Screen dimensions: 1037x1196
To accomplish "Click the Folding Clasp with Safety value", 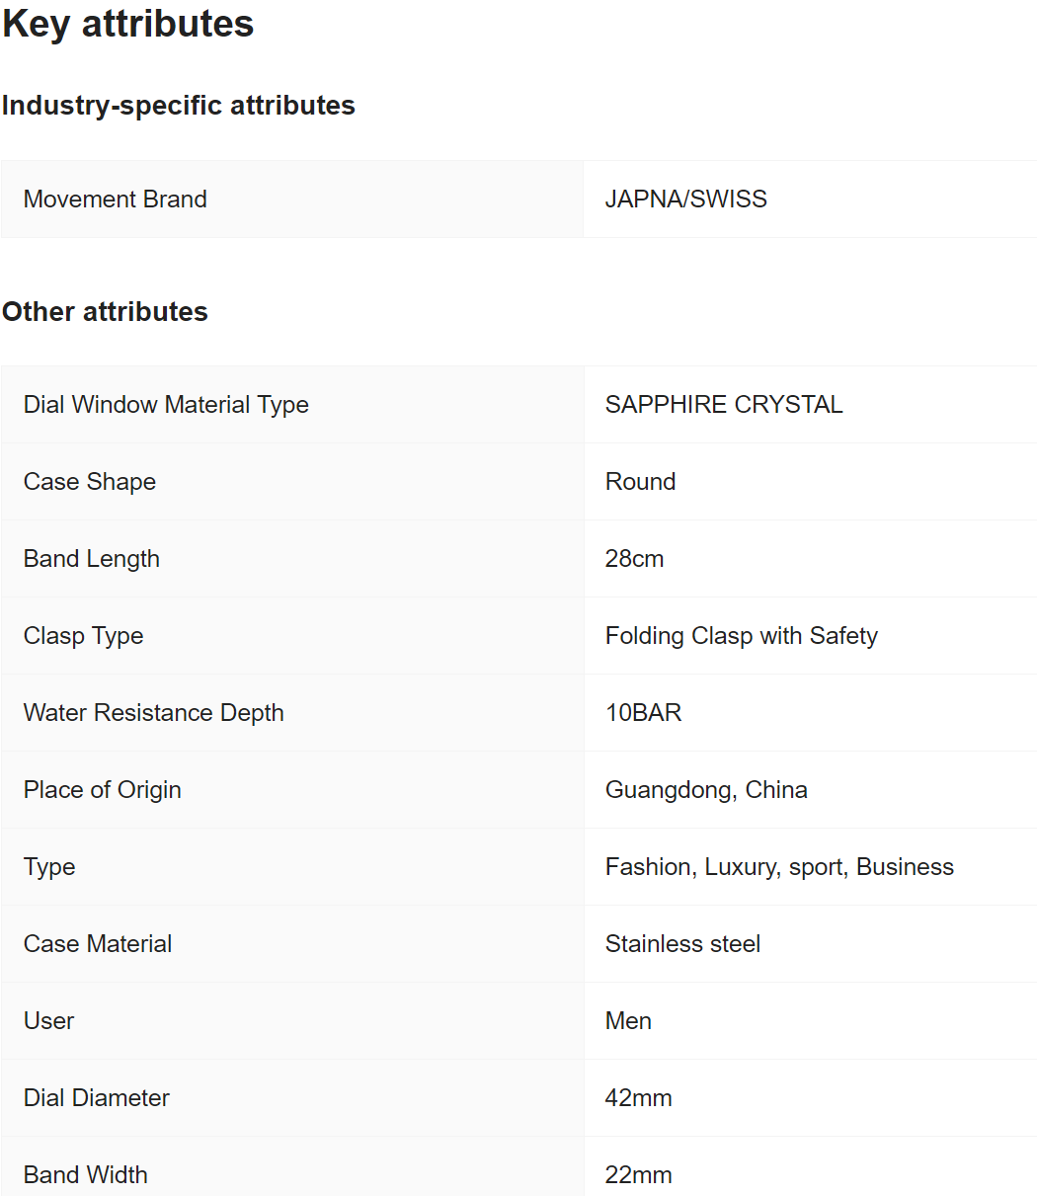I will coord(742,636).
